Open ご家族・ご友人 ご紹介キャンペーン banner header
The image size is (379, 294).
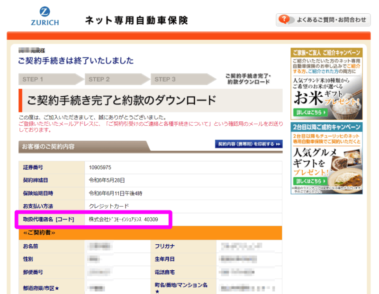[326, 52]
